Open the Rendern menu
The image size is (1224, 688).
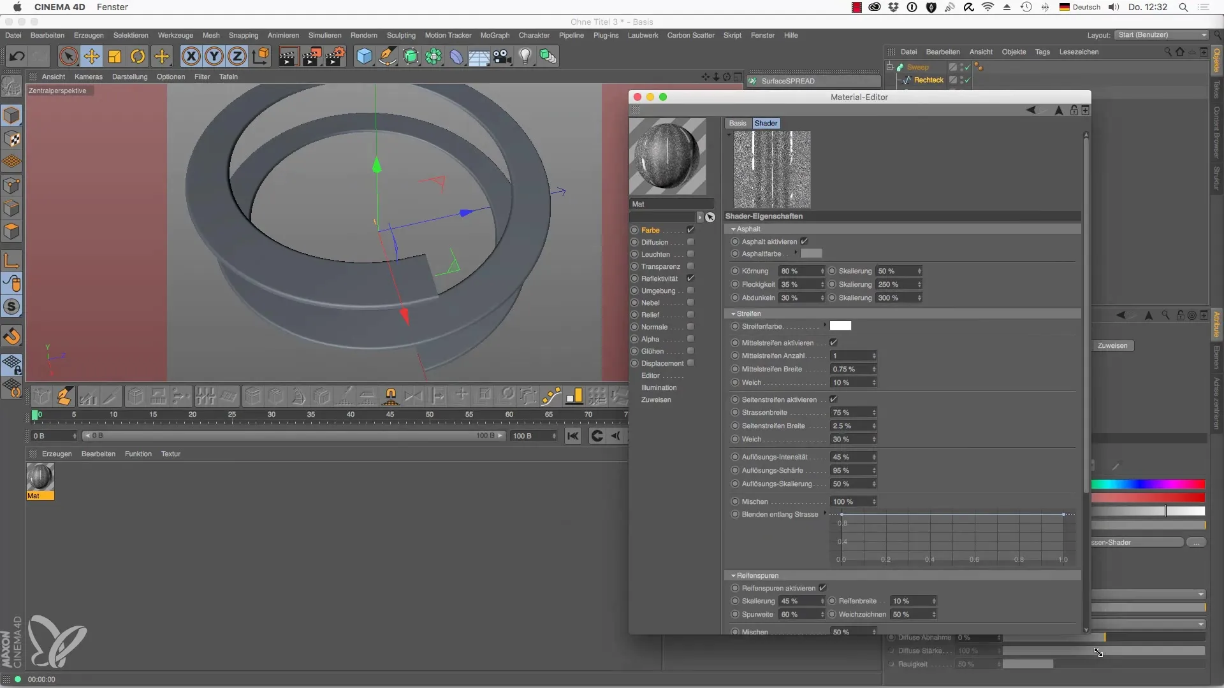point(363,36)
